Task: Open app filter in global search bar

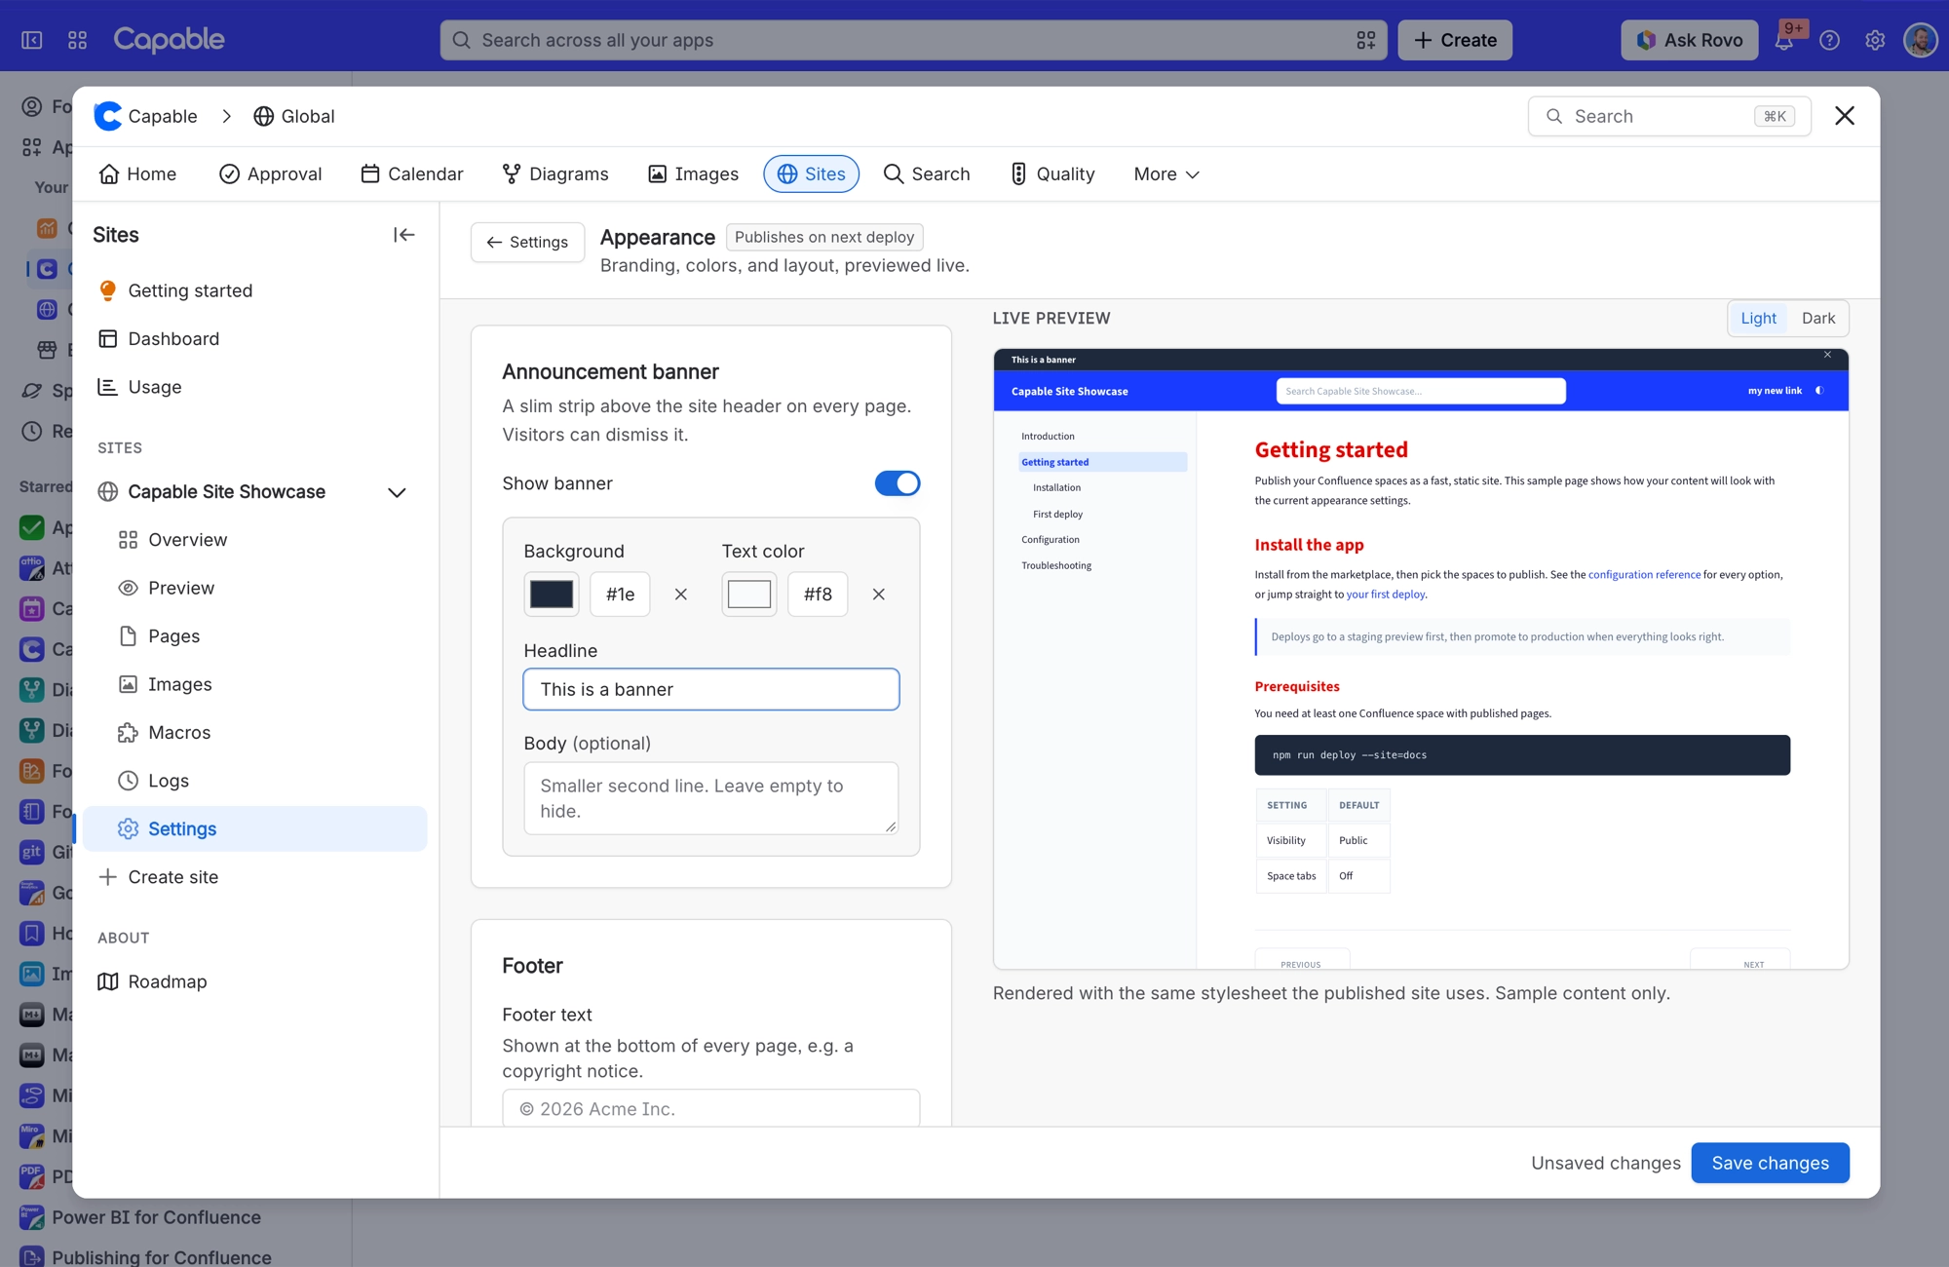Action: [x=1366, y=40]
